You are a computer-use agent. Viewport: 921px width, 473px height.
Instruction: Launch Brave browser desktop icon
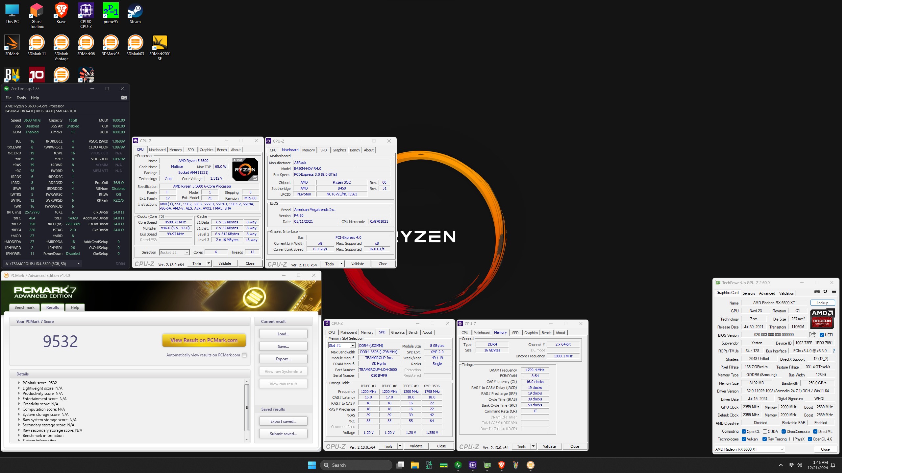pyautogui.click(x=61, y=13)
